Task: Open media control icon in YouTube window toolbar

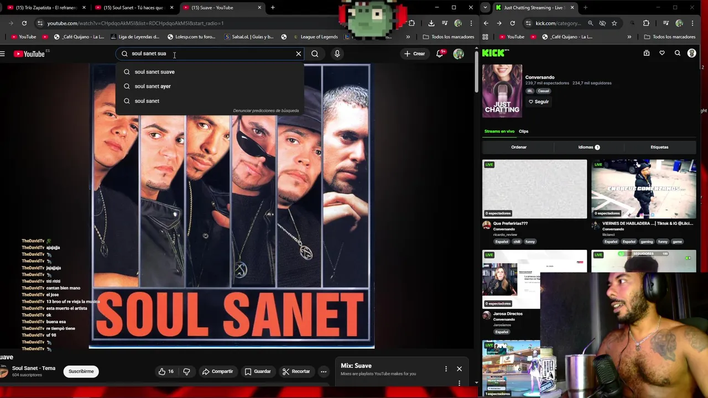Action: click(445, 23)
